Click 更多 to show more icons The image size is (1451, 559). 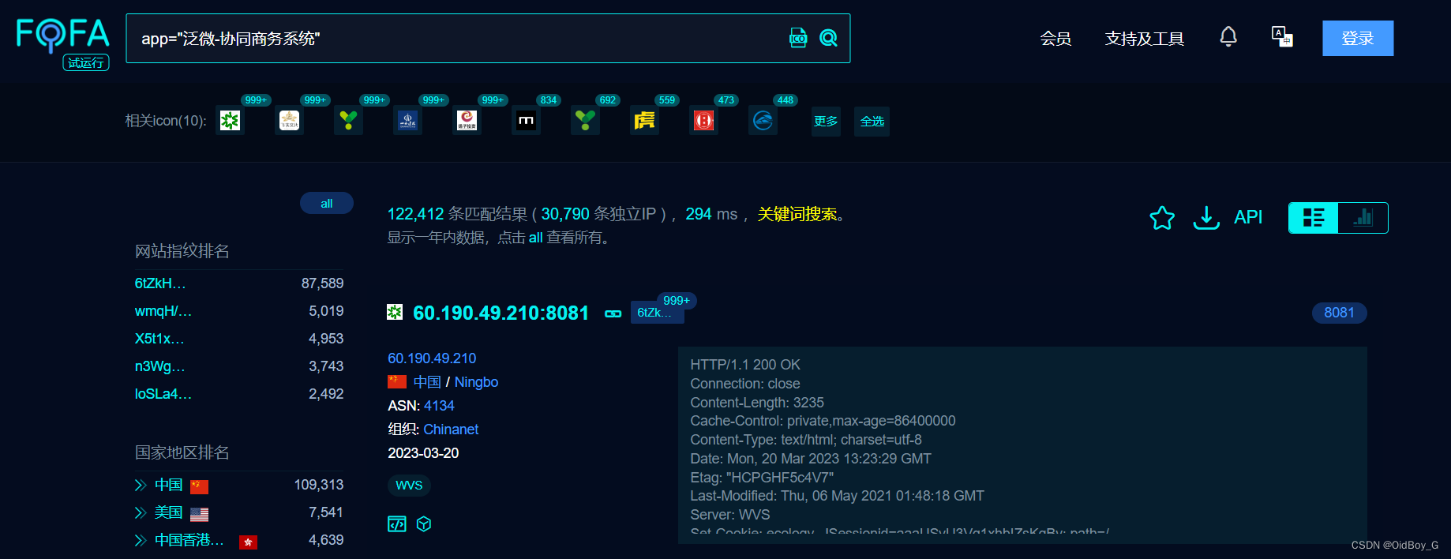click(826, 121)
